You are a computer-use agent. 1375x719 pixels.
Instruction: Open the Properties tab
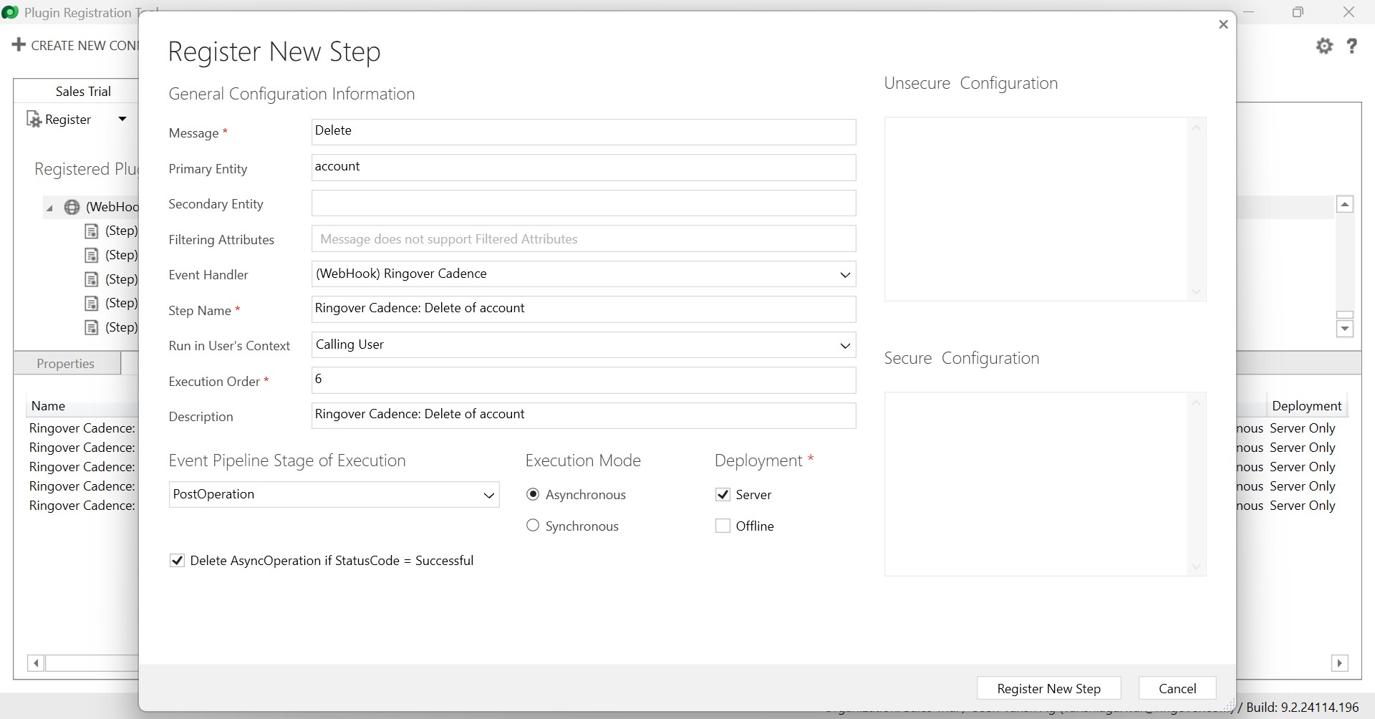pos(66,363)
